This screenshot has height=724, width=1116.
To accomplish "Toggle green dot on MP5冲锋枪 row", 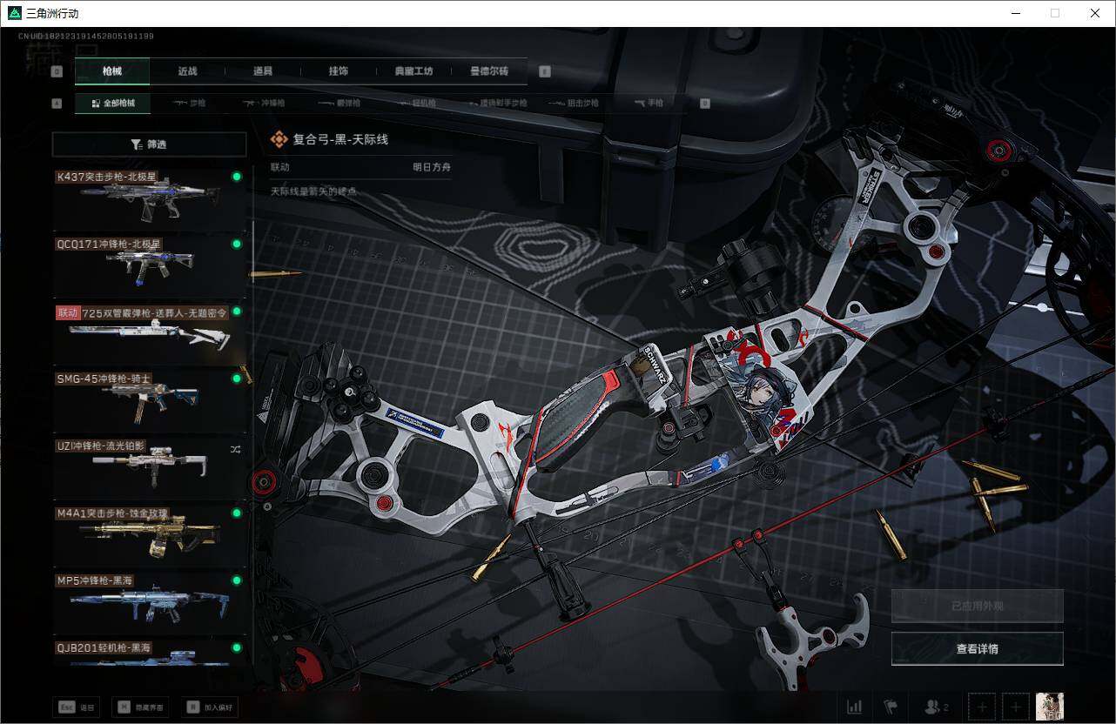I will tap(236, 580).
